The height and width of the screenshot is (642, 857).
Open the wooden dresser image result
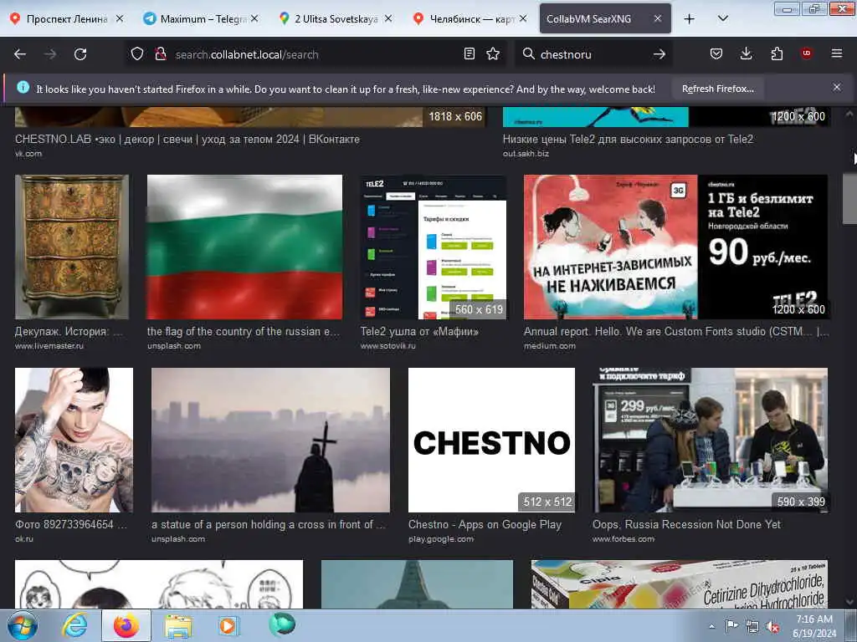[x=72, y=247]
